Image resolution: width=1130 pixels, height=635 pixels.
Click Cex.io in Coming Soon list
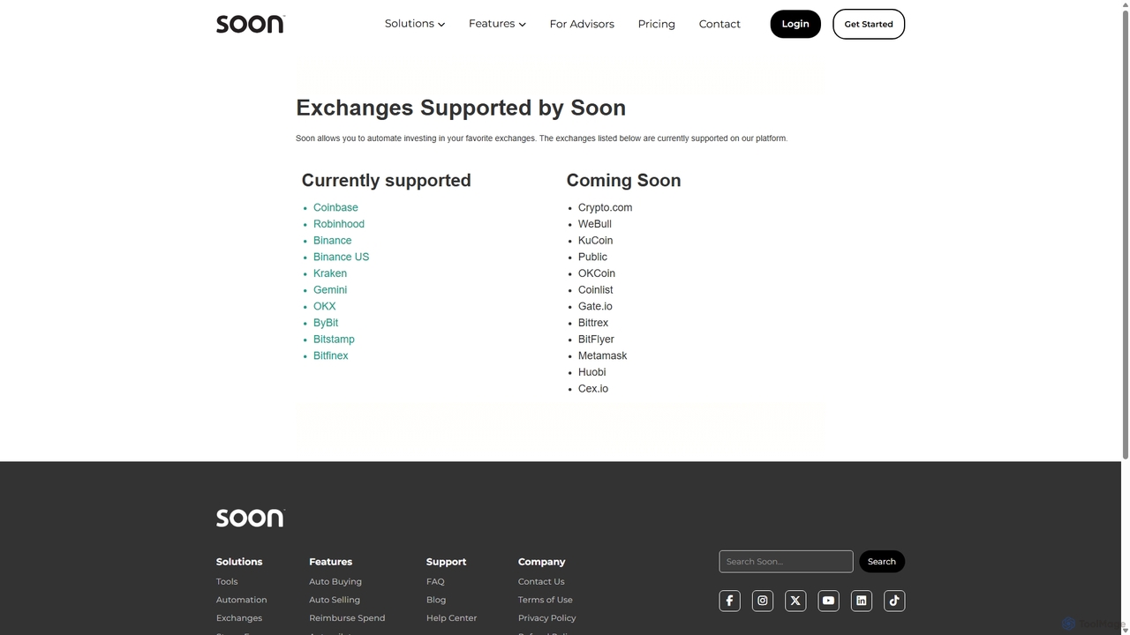point(593,388)
